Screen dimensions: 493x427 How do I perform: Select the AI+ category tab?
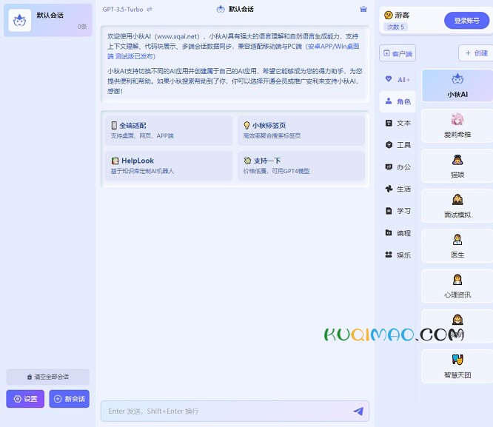click(398, 79)
